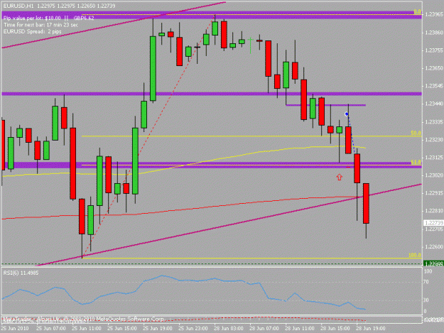444x333 pixels.
Task: Select the short purple line near 1.23440
Action: pyautogui.click(x=325, y=105)
